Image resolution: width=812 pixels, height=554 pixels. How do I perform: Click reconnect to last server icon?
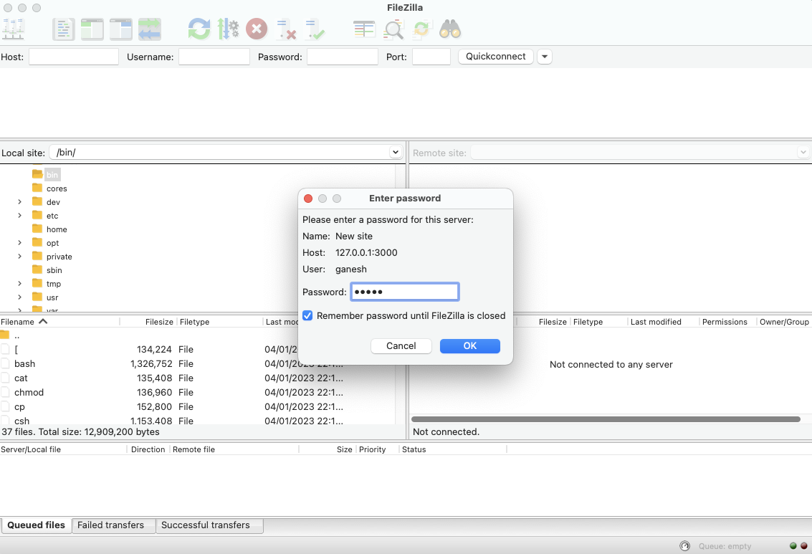(315, 29)
